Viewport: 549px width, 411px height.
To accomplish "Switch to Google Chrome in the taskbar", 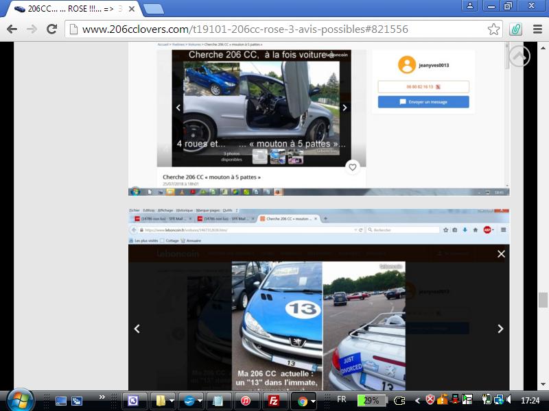I will [x=302, y=401].
